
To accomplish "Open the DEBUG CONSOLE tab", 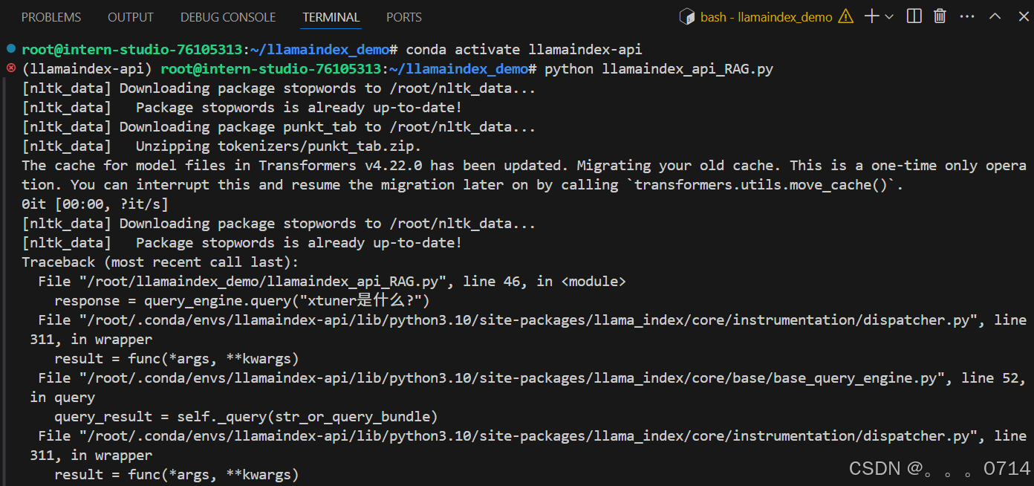I will pyautogui.click(x=228, y=16).
